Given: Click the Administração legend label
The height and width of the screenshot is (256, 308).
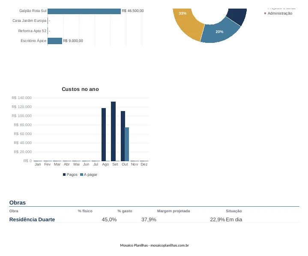Looking at the screenshot, I should pos(280,13).
